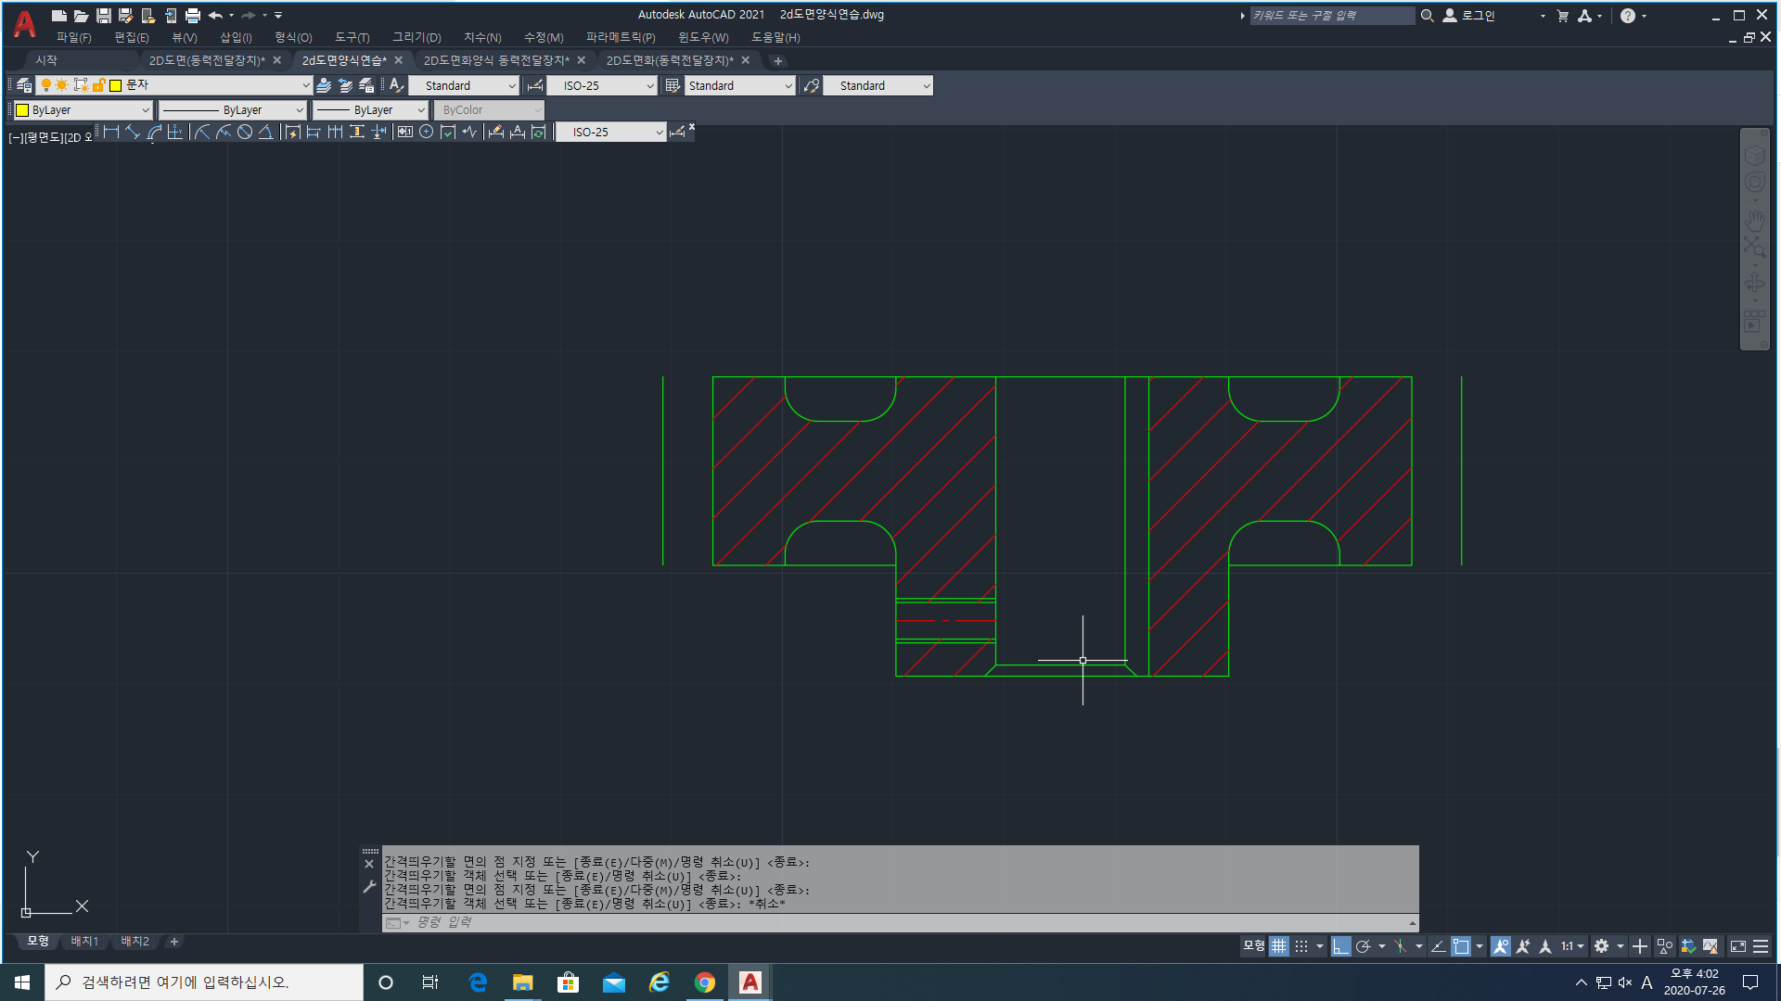
Task: Open the 그리기(D) menu
Action: point(416,37)
